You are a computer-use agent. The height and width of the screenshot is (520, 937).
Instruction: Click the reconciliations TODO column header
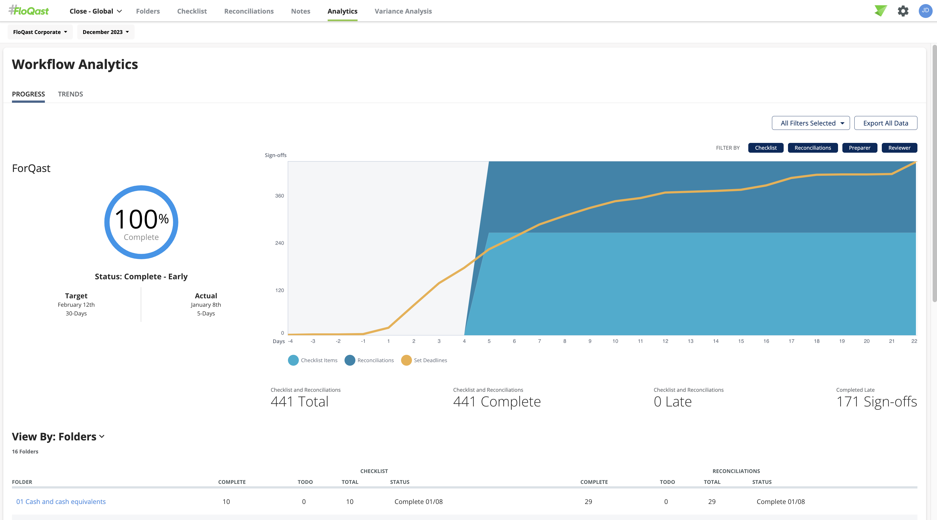click(667, 482)
